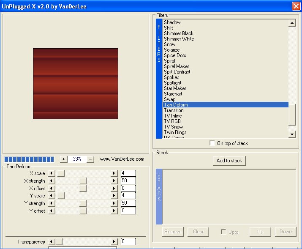Select the Spiral filter
The height and width of the screenshot is (249, 302).
click(226, 61)
